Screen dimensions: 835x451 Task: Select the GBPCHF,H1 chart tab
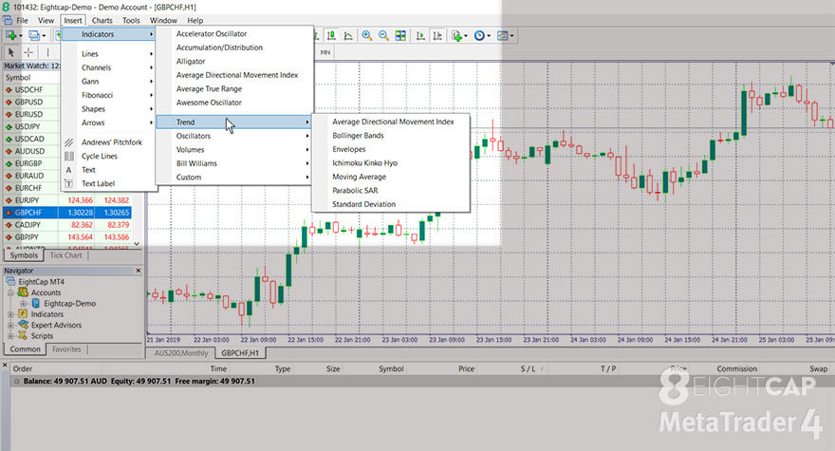coord(240,353)
